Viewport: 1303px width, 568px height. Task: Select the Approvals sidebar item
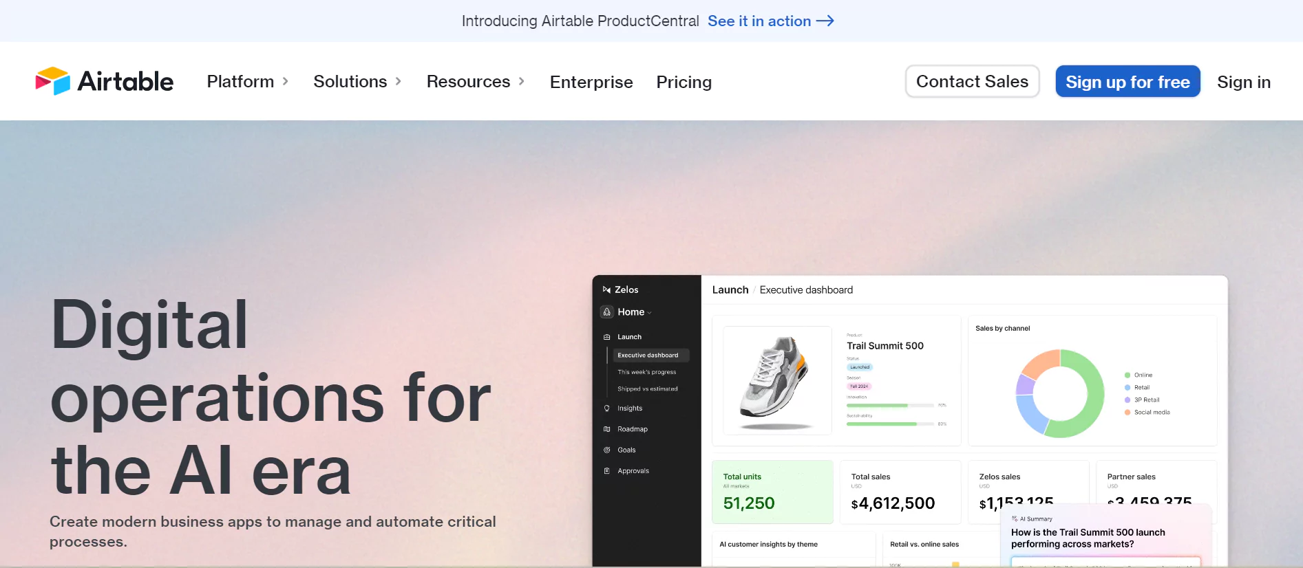tap(633, 471)
